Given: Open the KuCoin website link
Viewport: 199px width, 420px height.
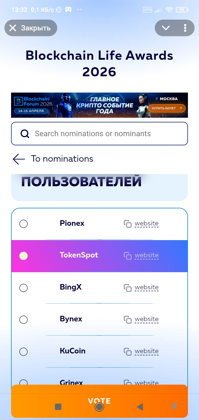Looking at the screenshot, I should point(146,351).
